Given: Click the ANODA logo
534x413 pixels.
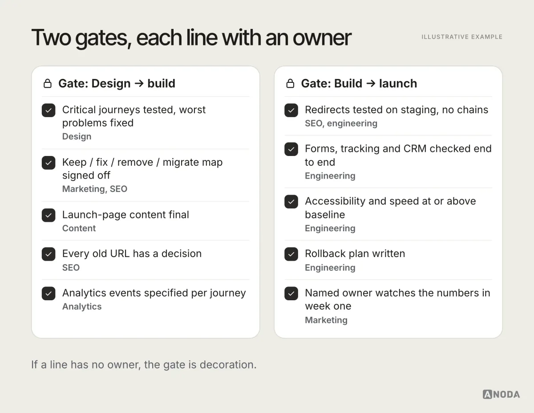Looking at the screenshot, I should pos(501,394).
